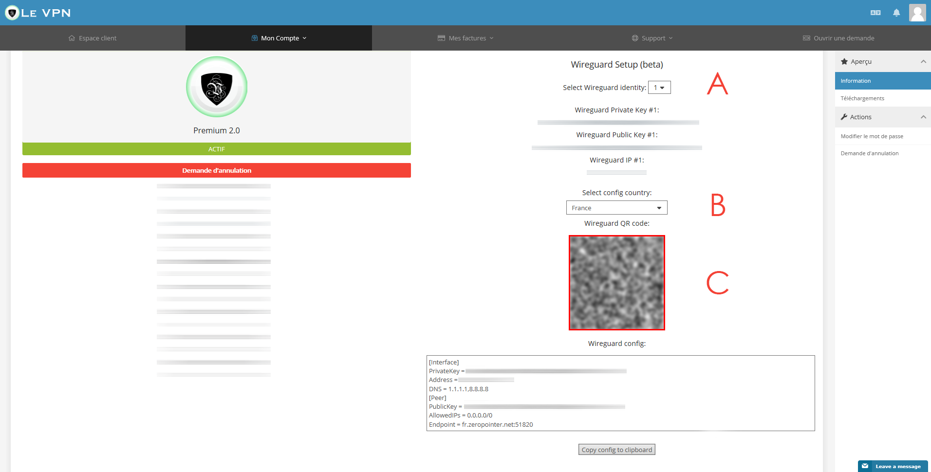Open the language switcher icon
Viewport: 931px width, 472px height.
[875, 13]
